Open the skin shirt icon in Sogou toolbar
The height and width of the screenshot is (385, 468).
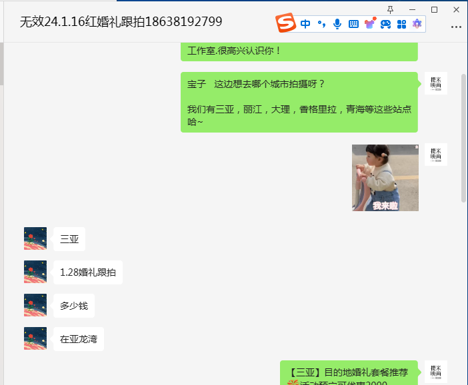point(370,23)
